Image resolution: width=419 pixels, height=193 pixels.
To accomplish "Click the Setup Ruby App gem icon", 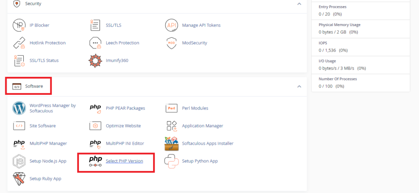I will (x=19, y=179).
